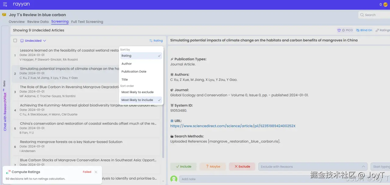Switch to the Review Data tab
The height and width of the screenshot is (185, 390).
(38, 22)
